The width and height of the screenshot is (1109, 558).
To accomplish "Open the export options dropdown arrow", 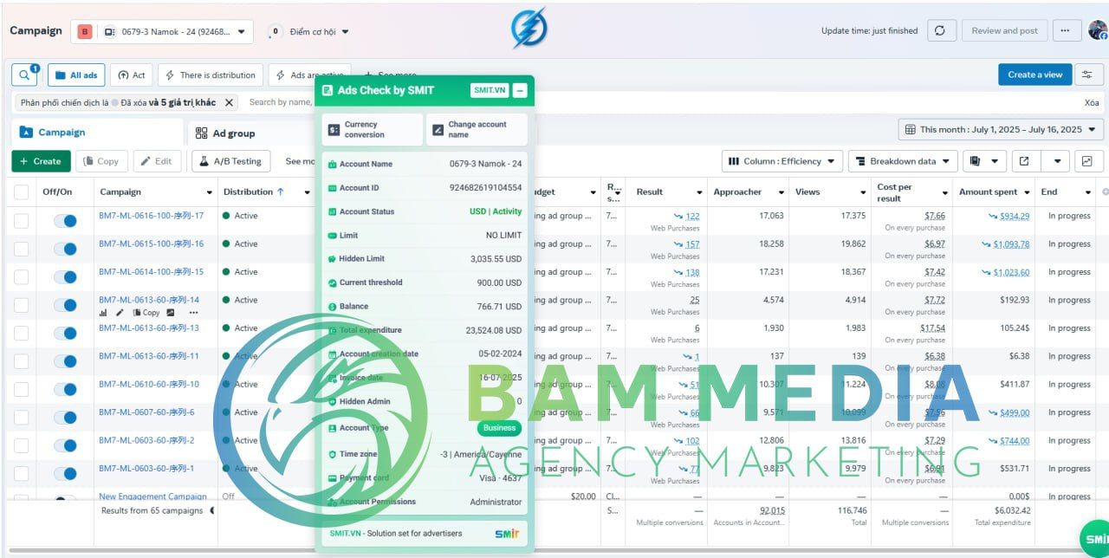I will [x=1056, y=161].
